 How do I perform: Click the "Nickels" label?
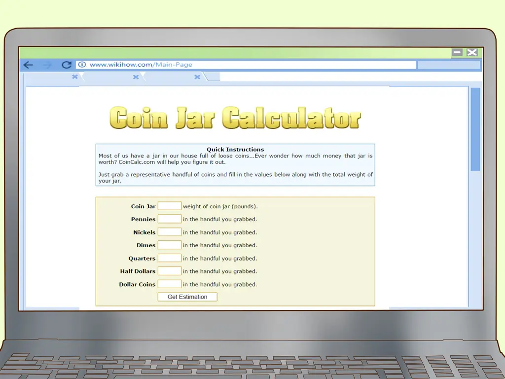(144, 232)
